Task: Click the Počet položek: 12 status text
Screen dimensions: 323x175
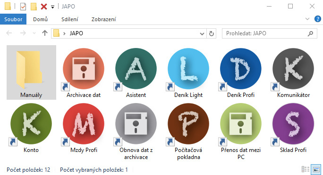Action: click(28, 170)
